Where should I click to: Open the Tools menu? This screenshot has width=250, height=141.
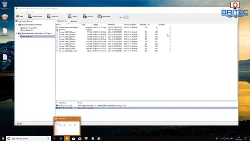tap(27, 12)
